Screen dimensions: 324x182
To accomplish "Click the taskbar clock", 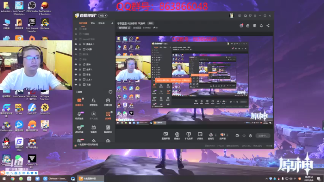I will [x=309, y=179].
